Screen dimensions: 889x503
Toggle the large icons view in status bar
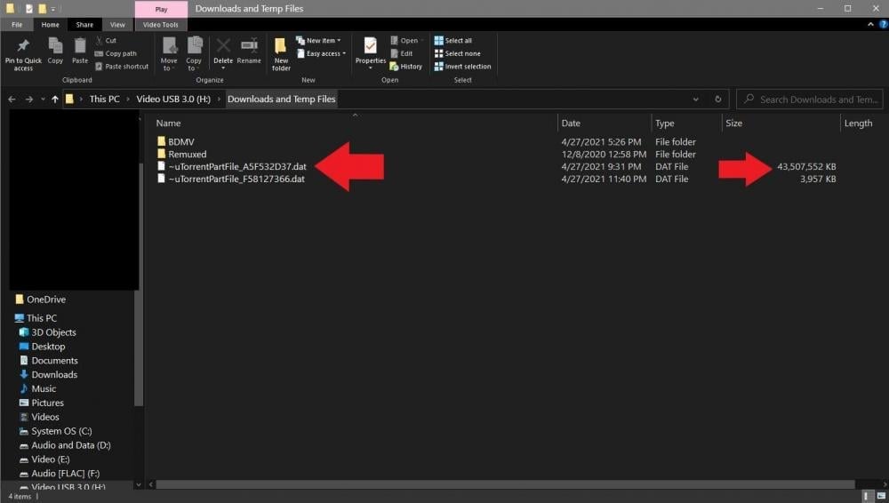click(881, 496)
